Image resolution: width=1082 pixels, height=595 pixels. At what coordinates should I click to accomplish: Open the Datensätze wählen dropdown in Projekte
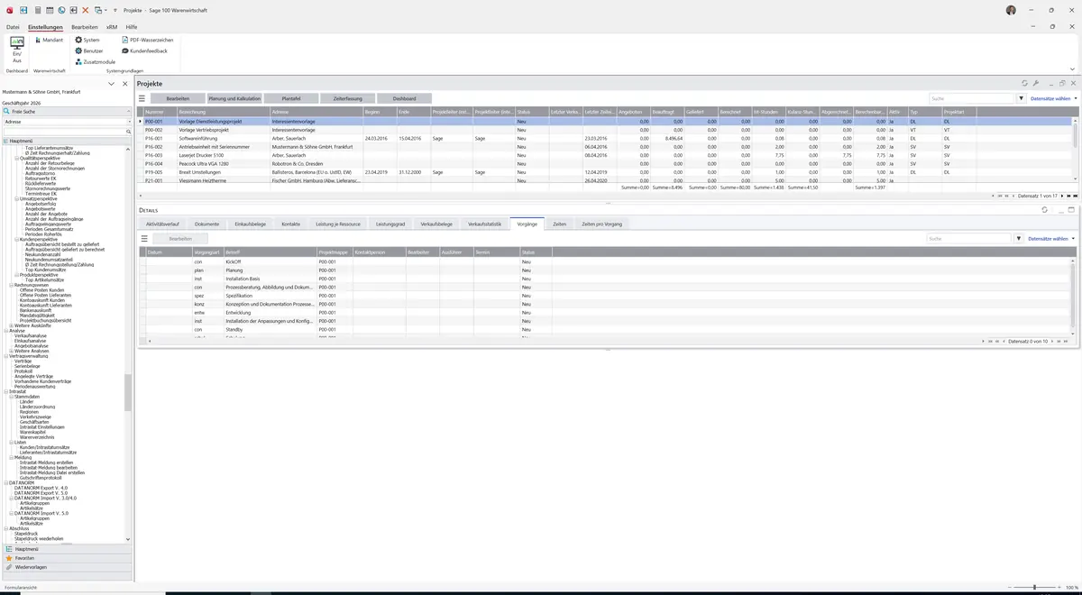coord(1053,98)
